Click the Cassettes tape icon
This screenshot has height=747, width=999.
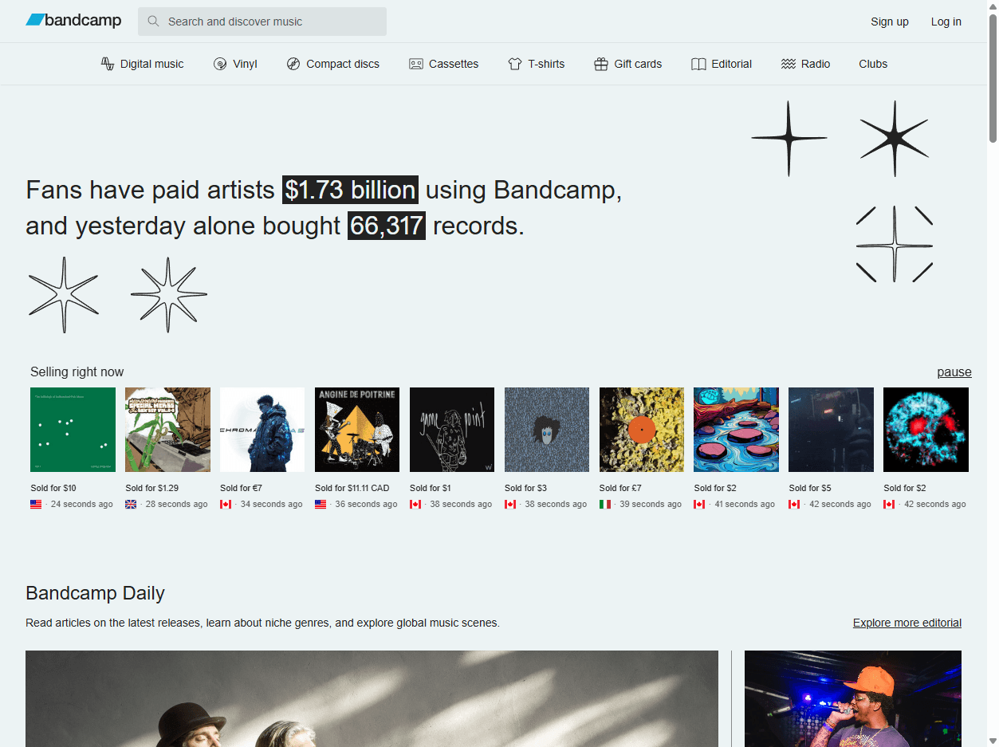(416, 64)
